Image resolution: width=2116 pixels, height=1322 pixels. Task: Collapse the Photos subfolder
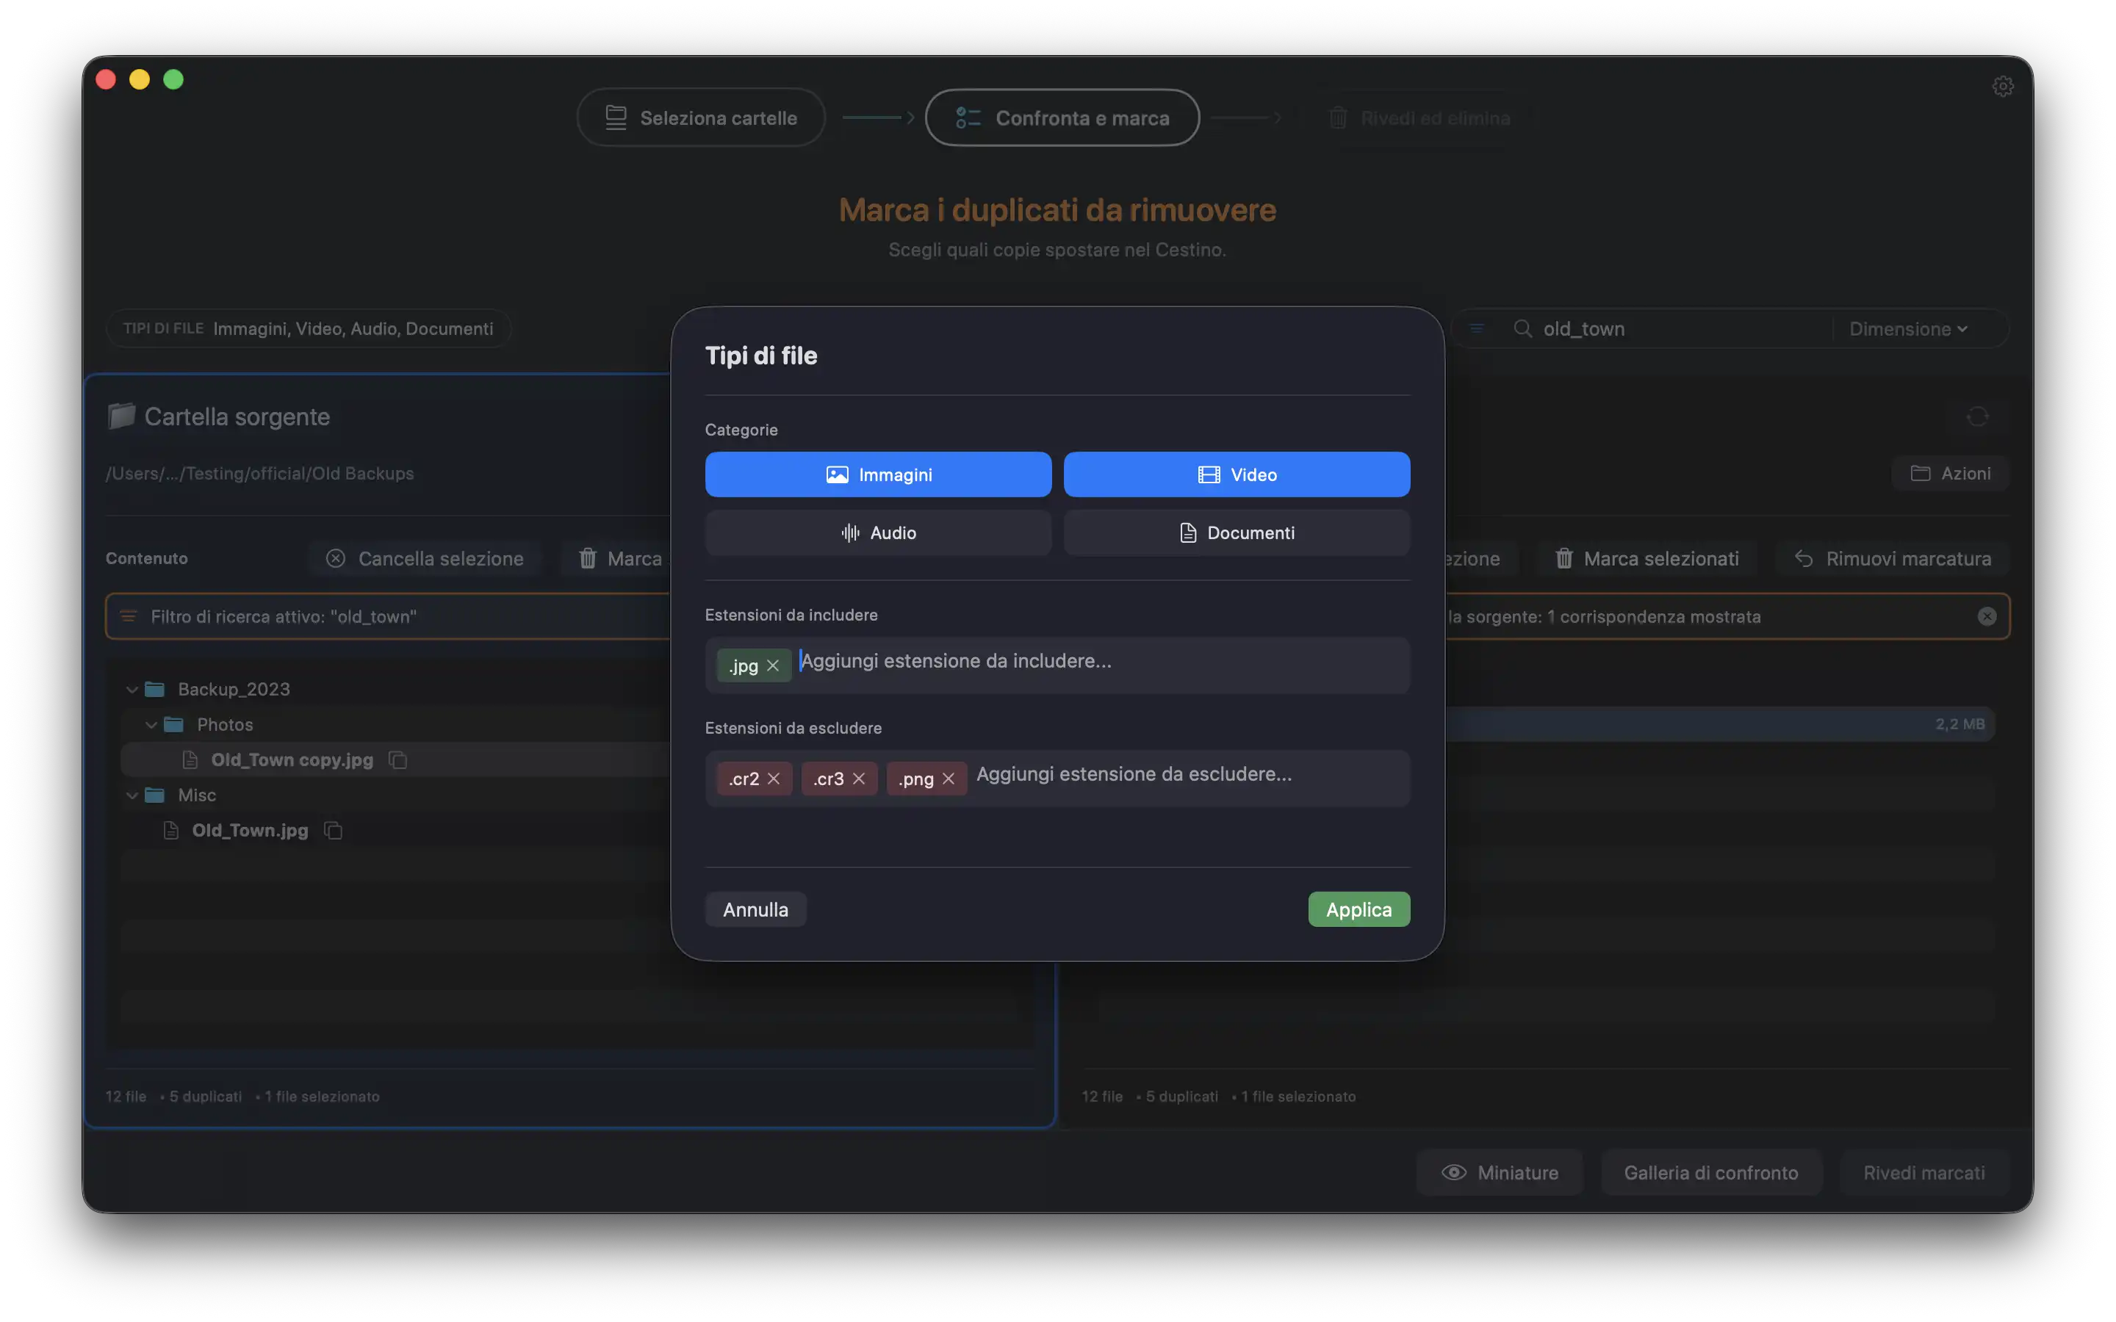151,725
